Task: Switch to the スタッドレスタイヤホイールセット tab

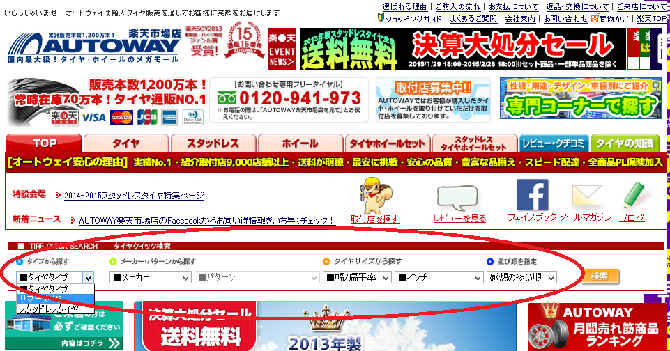Action: (x=474, y=143)
